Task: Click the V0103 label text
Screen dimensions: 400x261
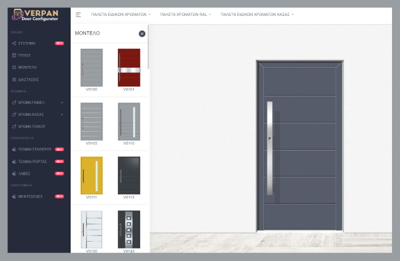Action: [91, 144]
